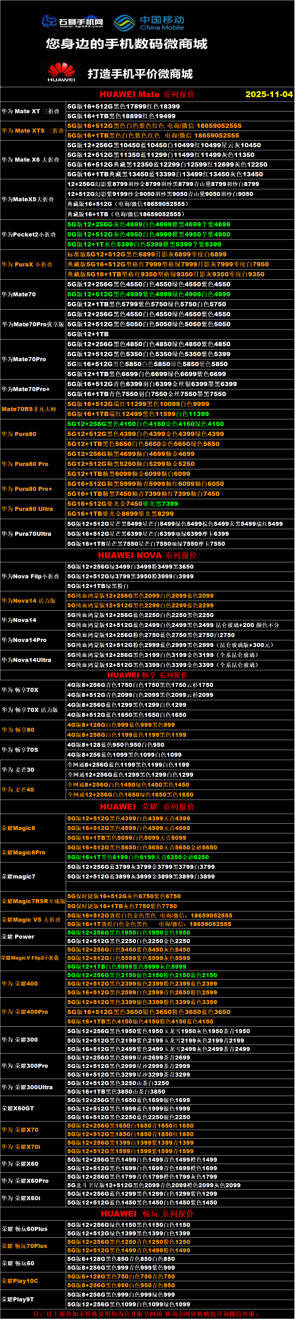
Task: Select the 荣耀Play10C model cell
Action: [20, 1281]
